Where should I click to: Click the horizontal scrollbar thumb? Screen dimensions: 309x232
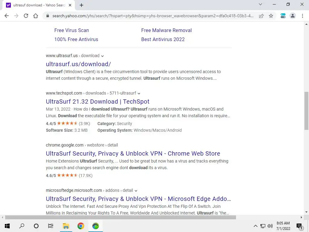[x=120, y=217]
